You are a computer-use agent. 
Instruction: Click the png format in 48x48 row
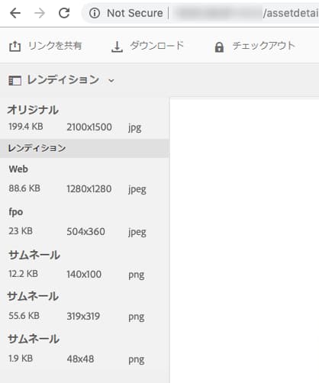tap(137, 360)
